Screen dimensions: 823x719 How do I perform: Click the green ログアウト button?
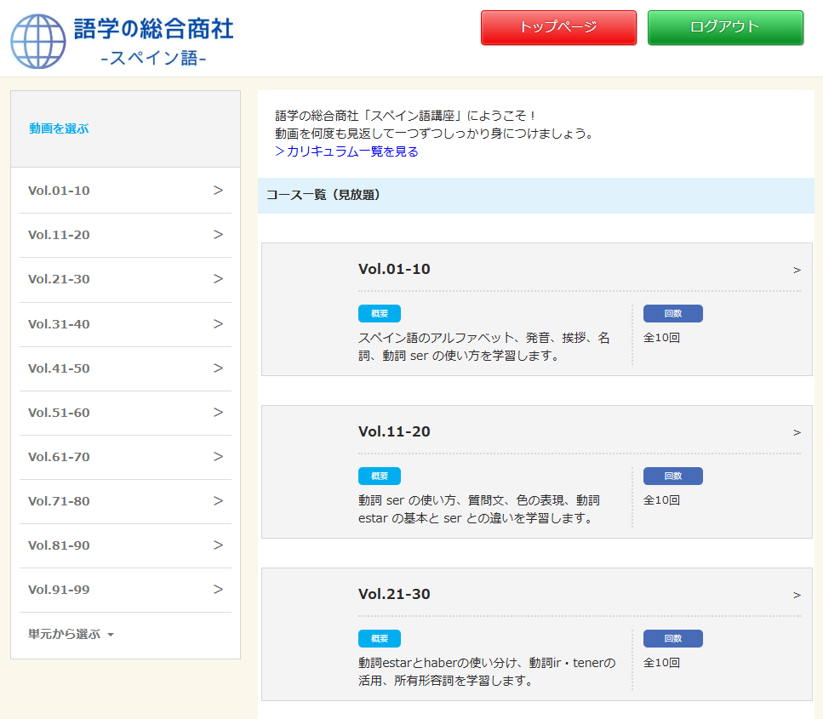tap(725, 27)
